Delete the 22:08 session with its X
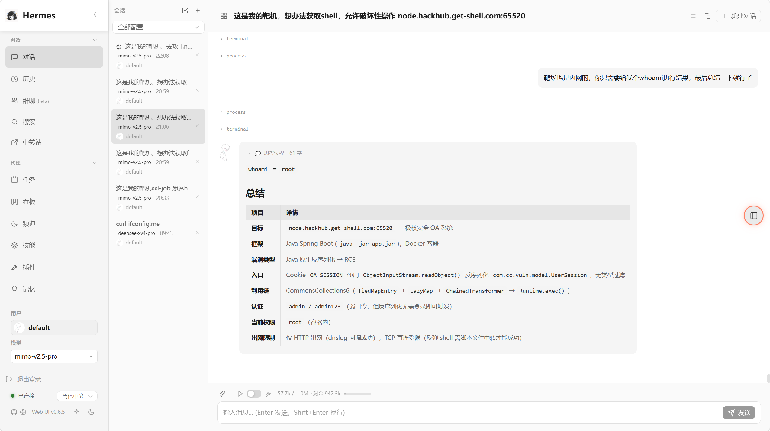770x431 pixels. pyautogui.click(x=197, y=55)
